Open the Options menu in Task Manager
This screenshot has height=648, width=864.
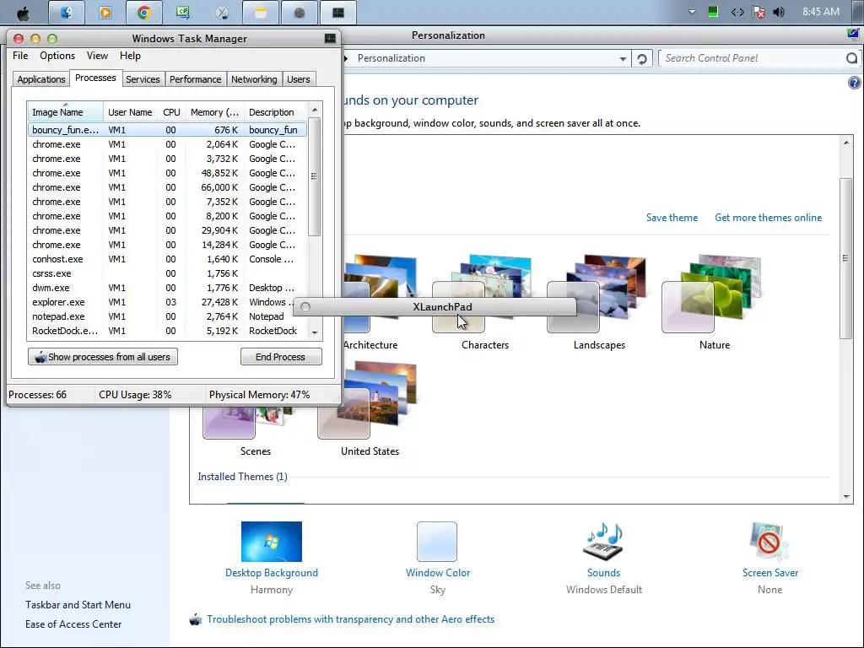[x=57, y=56]
